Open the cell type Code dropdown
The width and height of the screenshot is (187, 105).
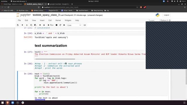74,25
